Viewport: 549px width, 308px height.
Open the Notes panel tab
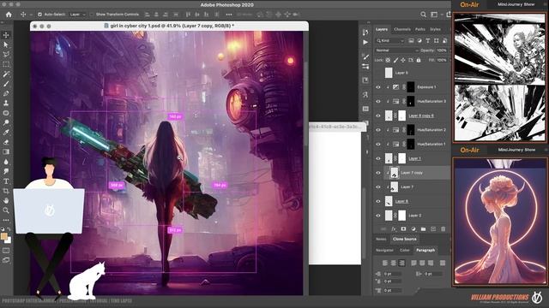tap(381, 240)
